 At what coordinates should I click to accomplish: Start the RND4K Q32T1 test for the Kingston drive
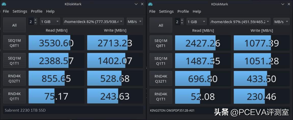pos(161,79)
